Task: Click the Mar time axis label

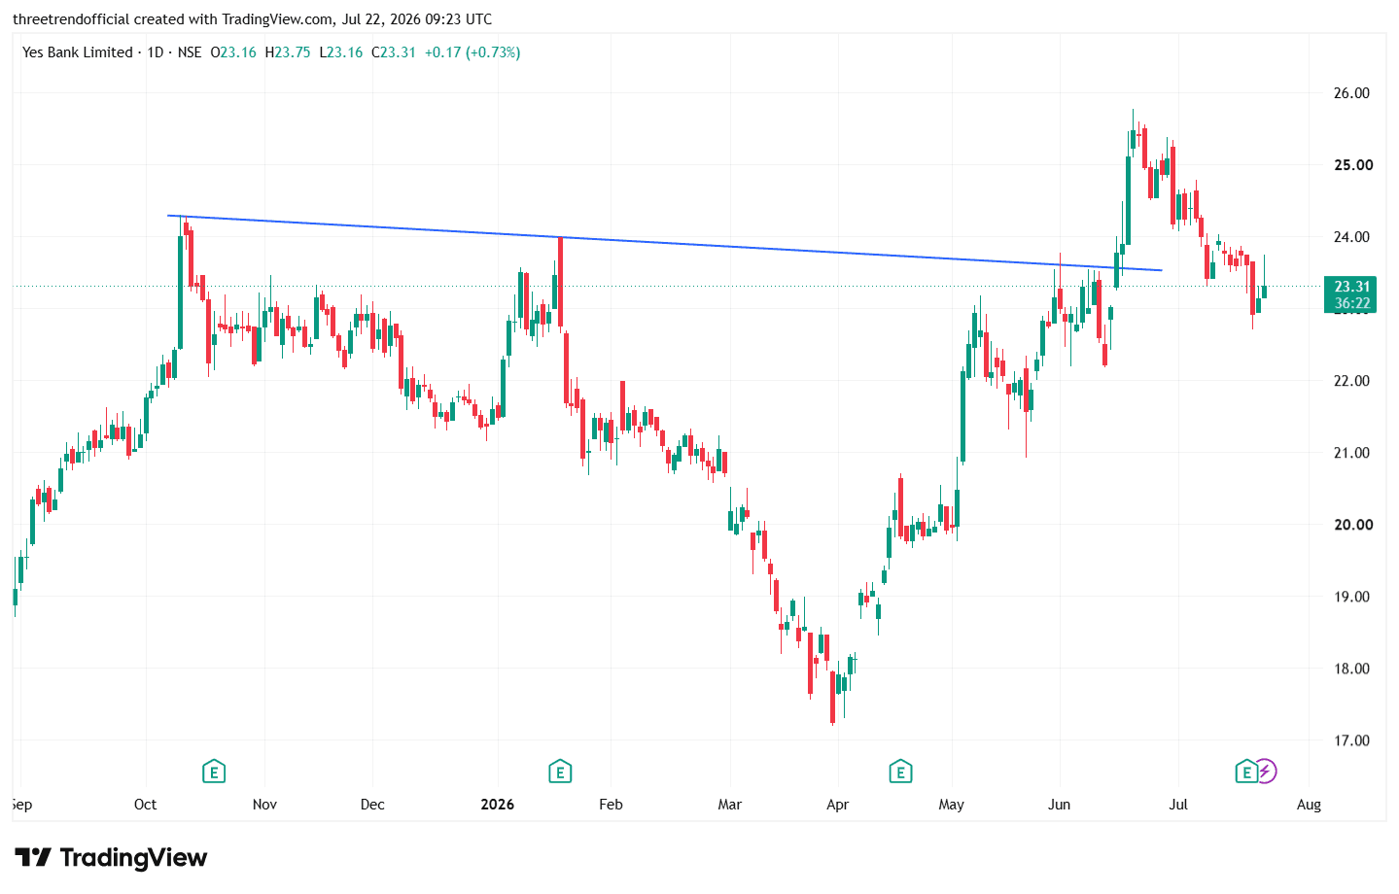Action: (x=729, y=805)
